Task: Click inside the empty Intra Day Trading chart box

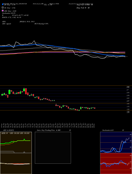Action: [x=53, y=148]
